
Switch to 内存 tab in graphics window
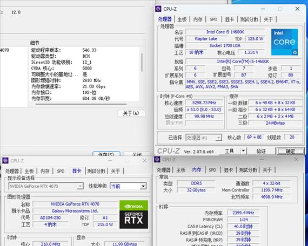[45, 171]
